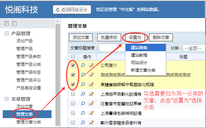Edit the 测试测试 article with pencil icon
Viewport: 206px width, 128px height.
pos(91,75)
